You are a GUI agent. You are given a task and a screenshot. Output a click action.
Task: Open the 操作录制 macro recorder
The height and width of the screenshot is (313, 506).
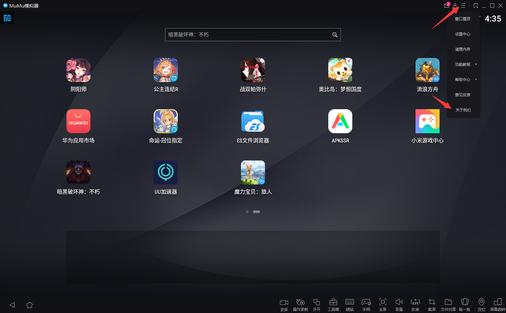click(300, 305)
